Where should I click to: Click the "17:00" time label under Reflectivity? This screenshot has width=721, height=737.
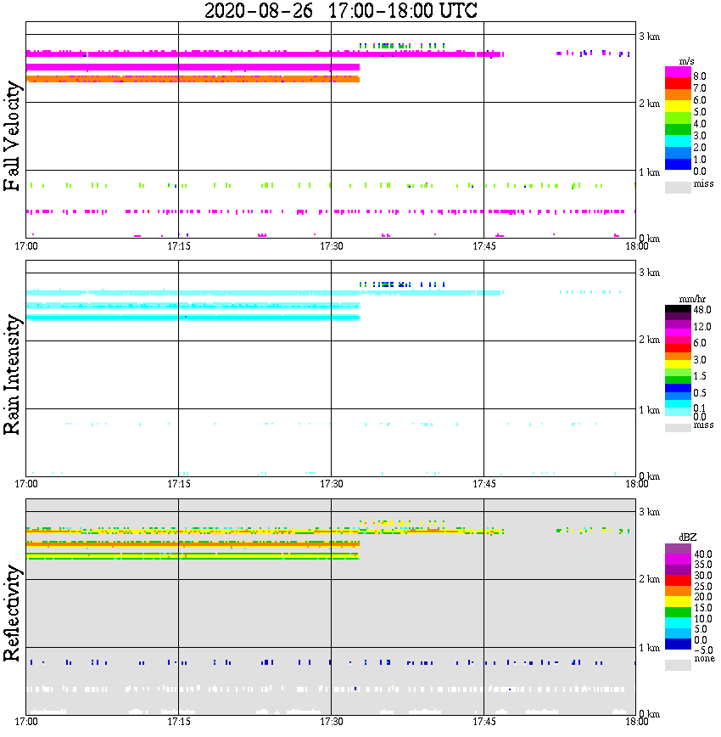25,722
